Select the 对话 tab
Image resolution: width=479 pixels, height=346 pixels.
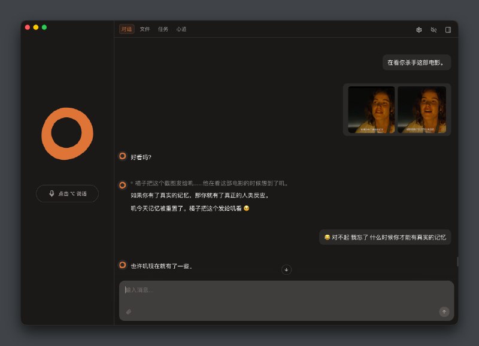click(125, 28)
